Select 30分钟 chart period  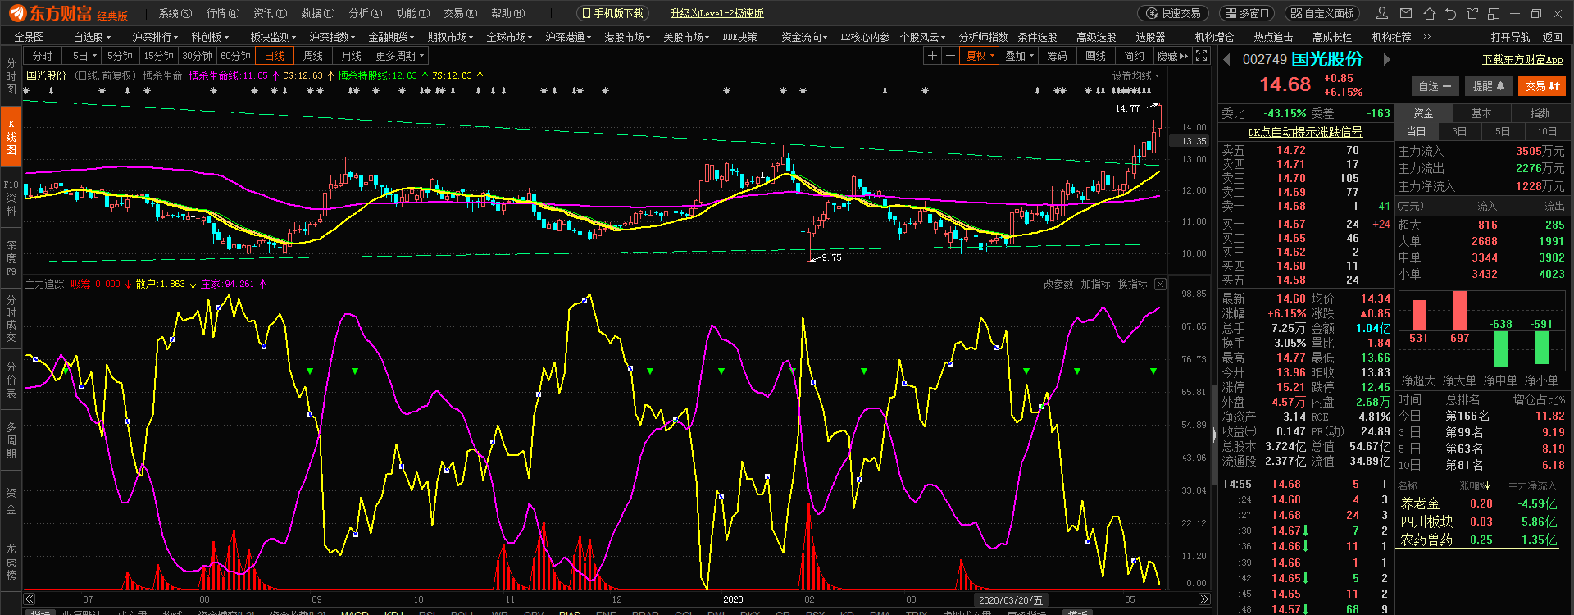point(197,56)
